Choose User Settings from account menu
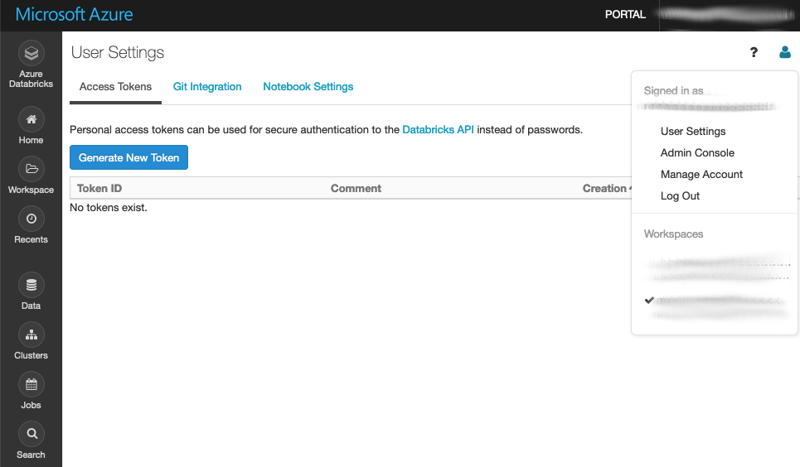This screenshot has height=467, width=800. (x=693, y=131)
